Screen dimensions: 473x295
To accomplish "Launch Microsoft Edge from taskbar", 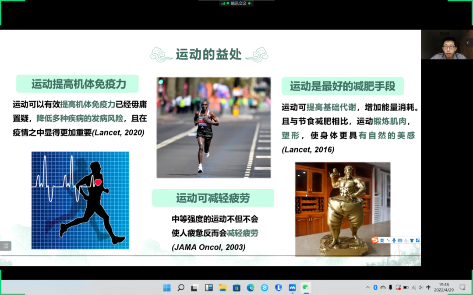I will 251,288.
